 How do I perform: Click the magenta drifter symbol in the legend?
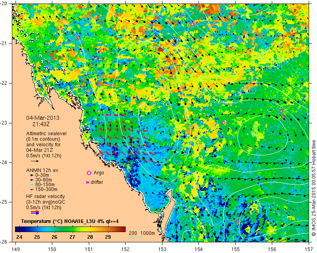coord(88,182)
